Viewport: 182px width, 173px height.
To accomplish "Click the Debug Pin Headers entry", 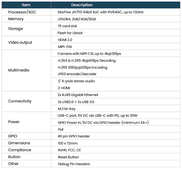I will pos(74,164).
